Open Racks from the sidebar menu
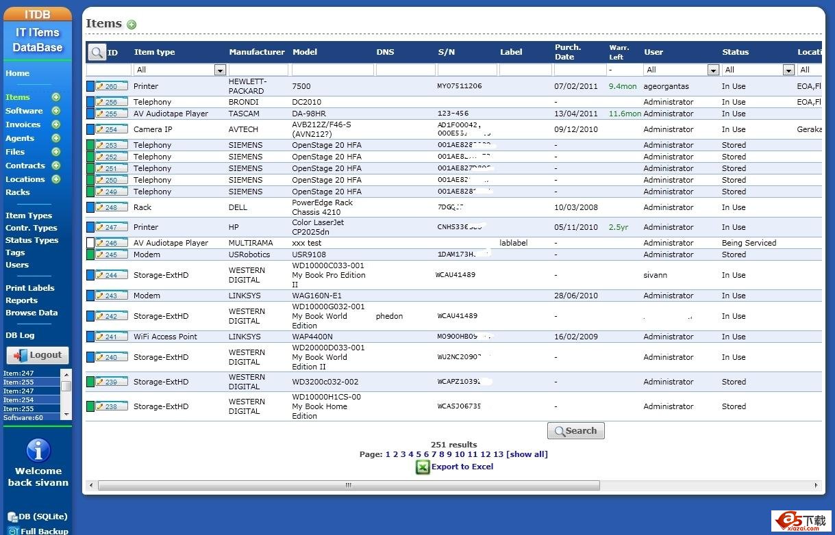 tap(18, 192)
